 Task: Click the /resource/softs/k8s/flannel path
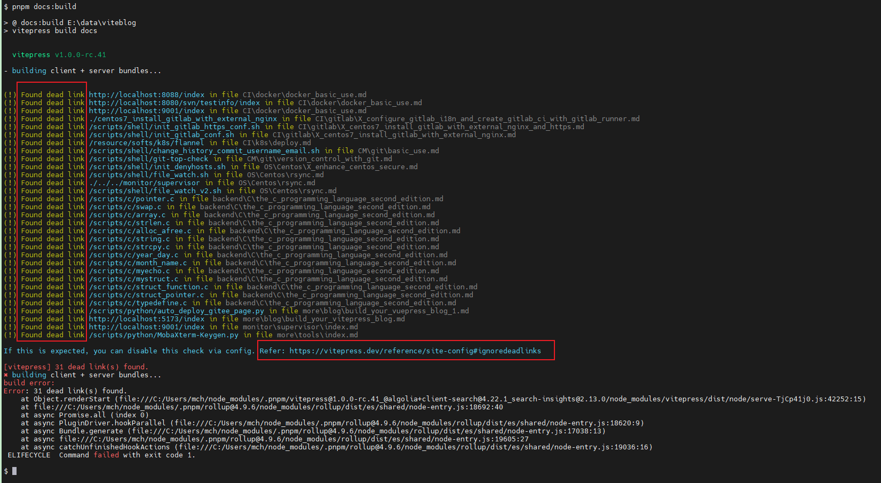(x=146, y=142)
